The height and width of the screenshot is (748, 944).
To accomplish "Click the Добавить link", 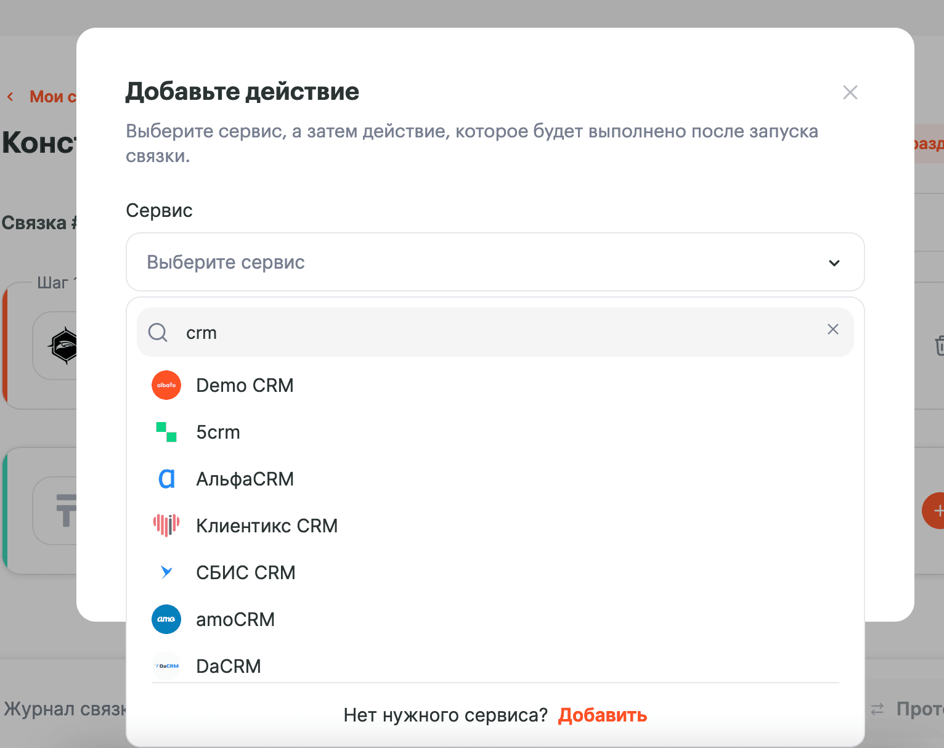I will click(x=602, y=715).
